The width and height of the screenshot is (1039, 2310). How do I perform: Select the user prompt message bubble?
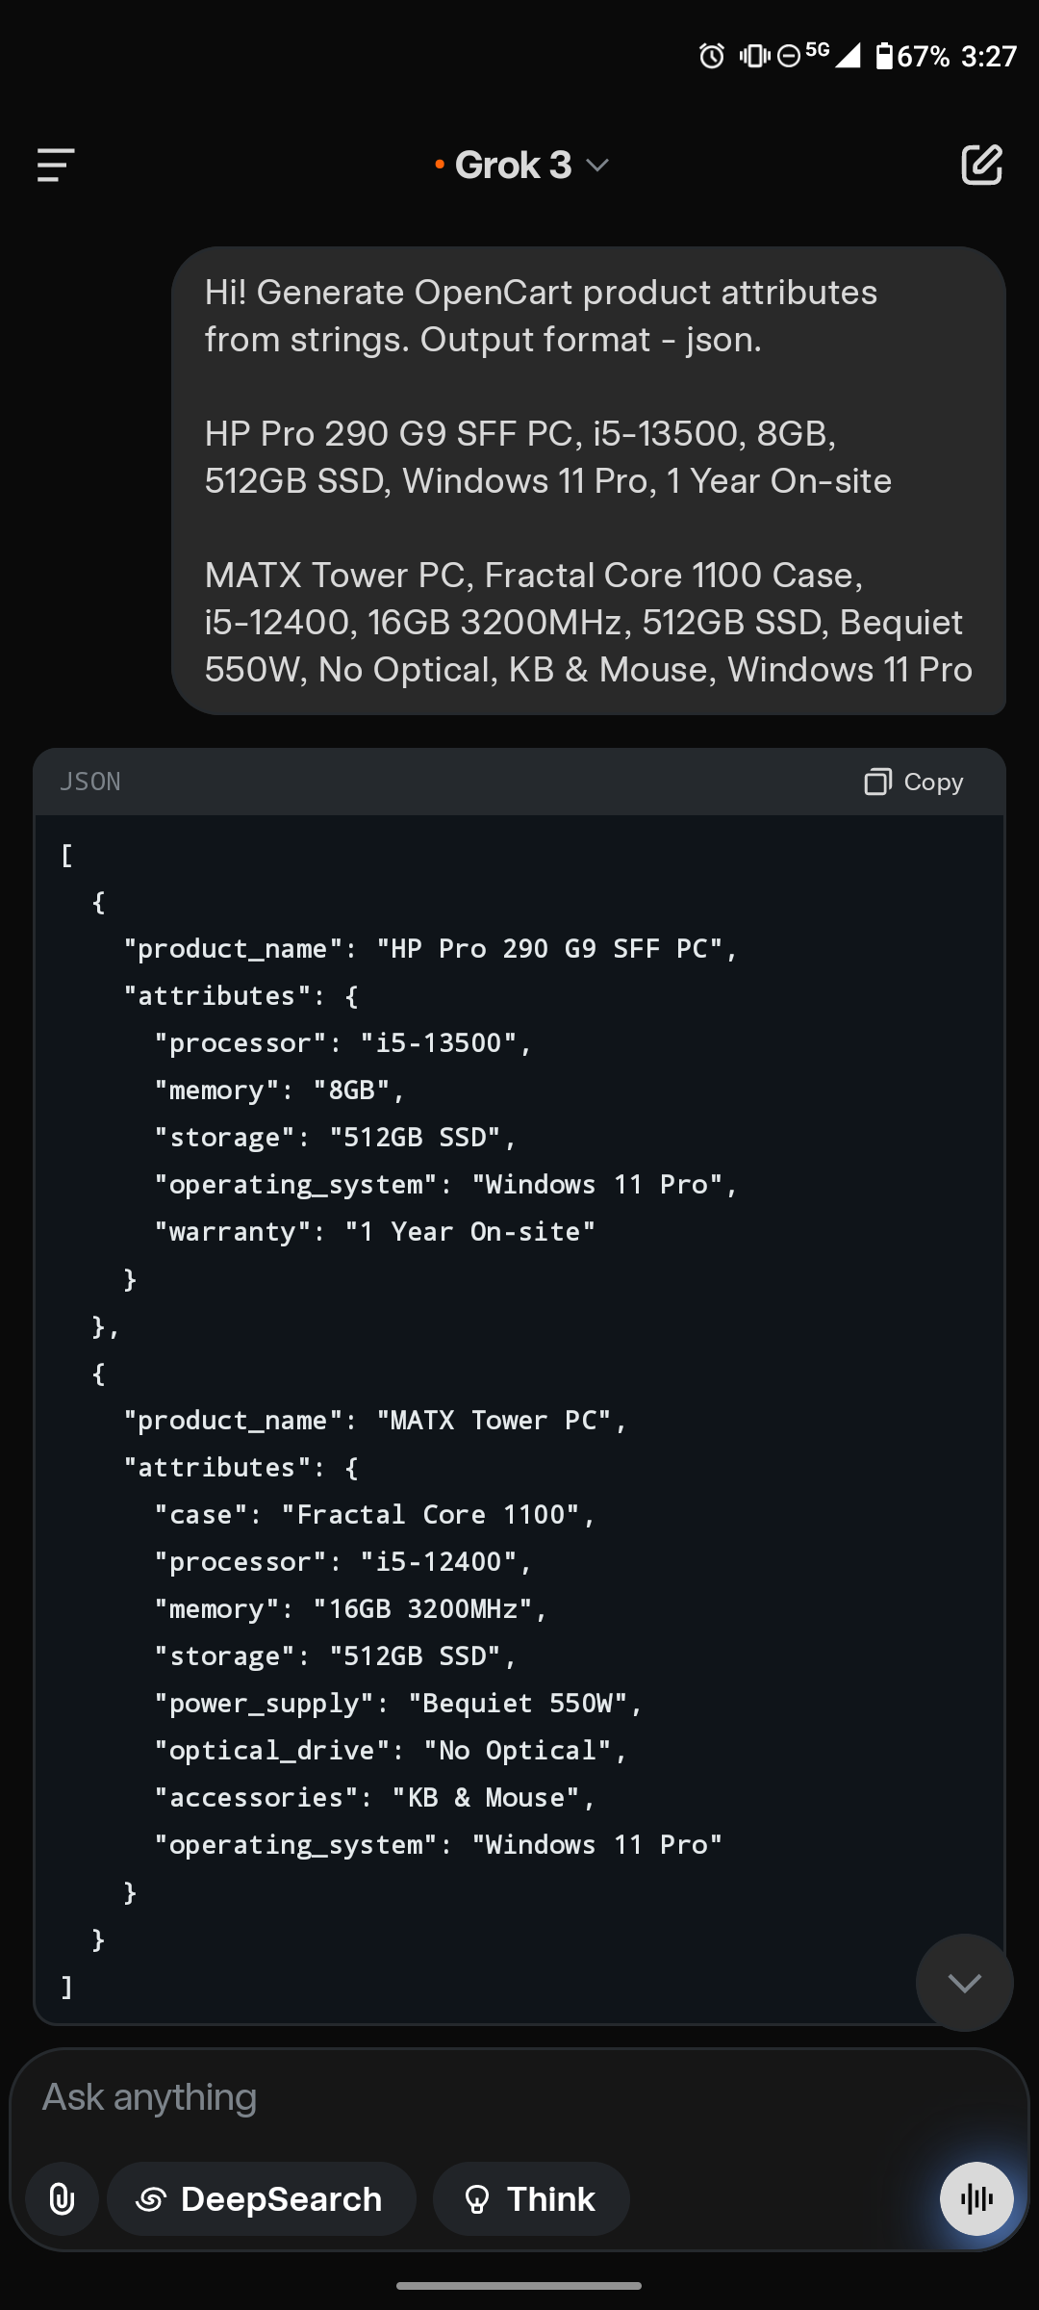click(x=589, y=480)
